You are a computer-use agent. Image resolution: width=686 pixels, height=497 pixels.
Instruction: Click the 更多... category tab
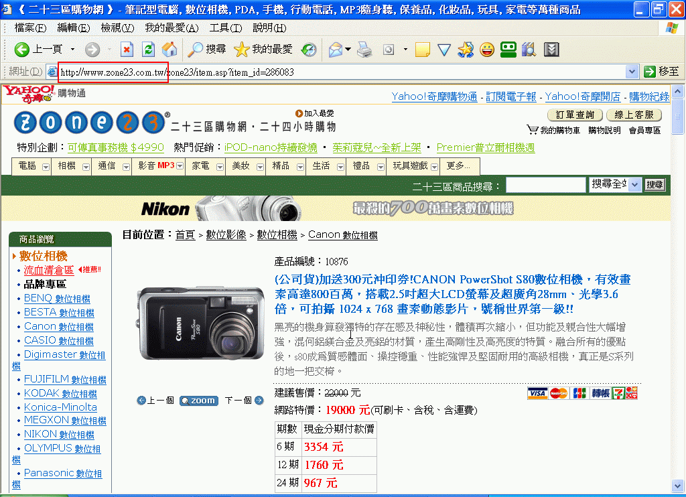[458, 166]
